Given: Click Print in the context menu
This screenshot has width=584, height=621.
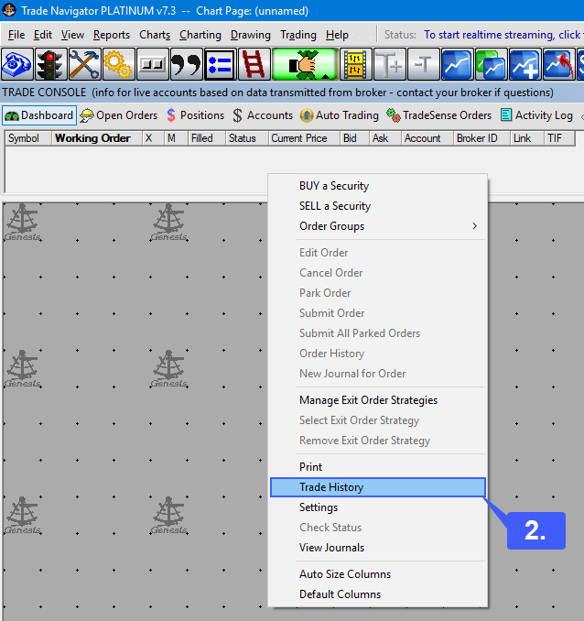Looking at the screenshot, I should 378,467.
